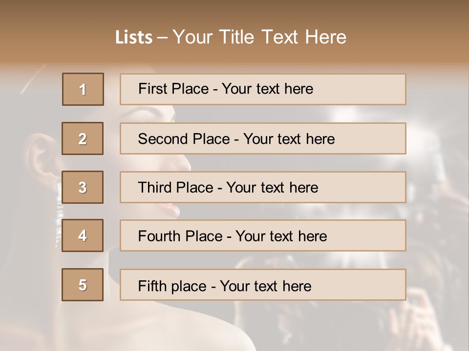Click the brown title banner area
The height and width of the screenshot is (351, 469).
tap(234, 31)
